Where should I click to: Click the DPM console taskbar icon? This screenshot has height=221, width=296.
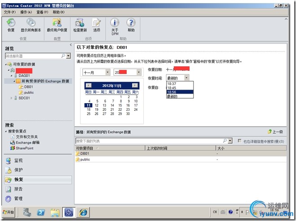coord(69,212)
